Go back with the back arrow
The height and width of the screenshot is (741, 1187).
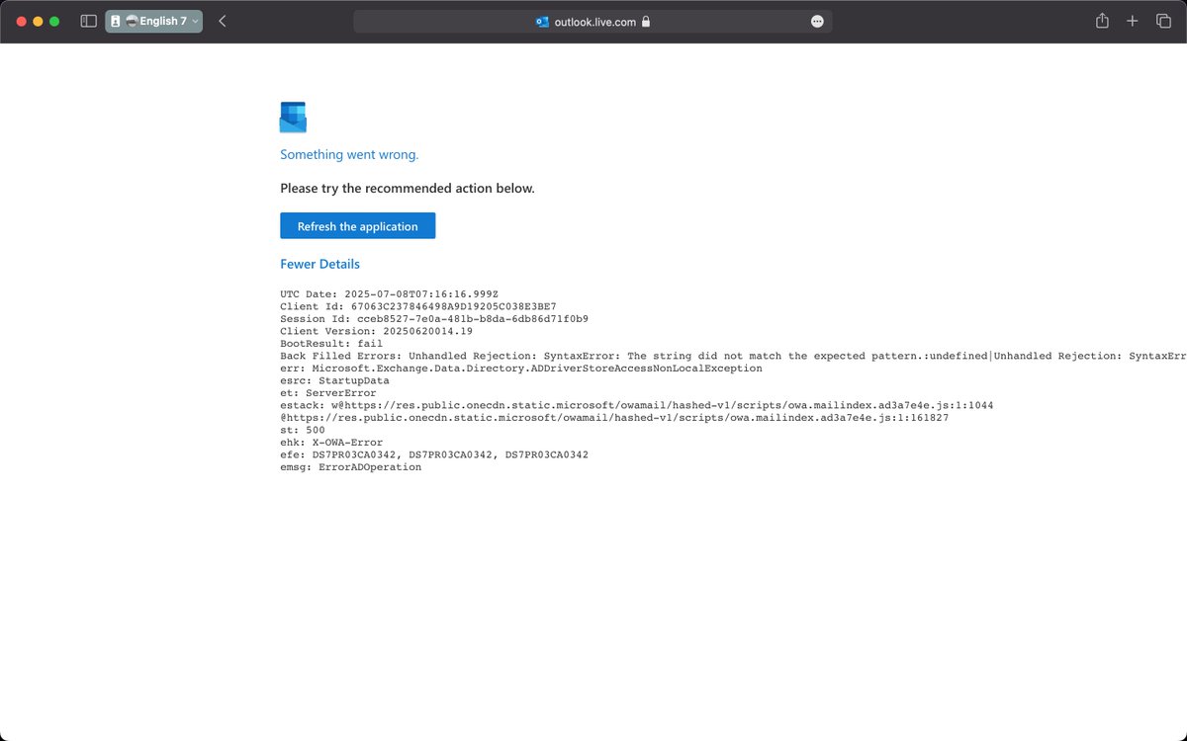(223, 21)
